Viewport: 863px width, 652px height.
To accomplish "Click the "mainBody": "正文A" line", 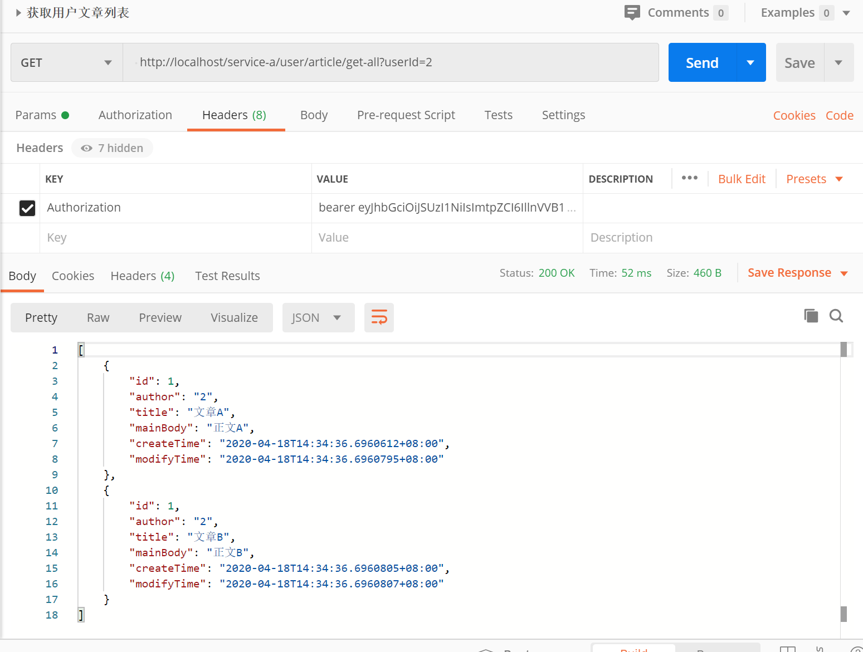I will (x=192, y=428).
